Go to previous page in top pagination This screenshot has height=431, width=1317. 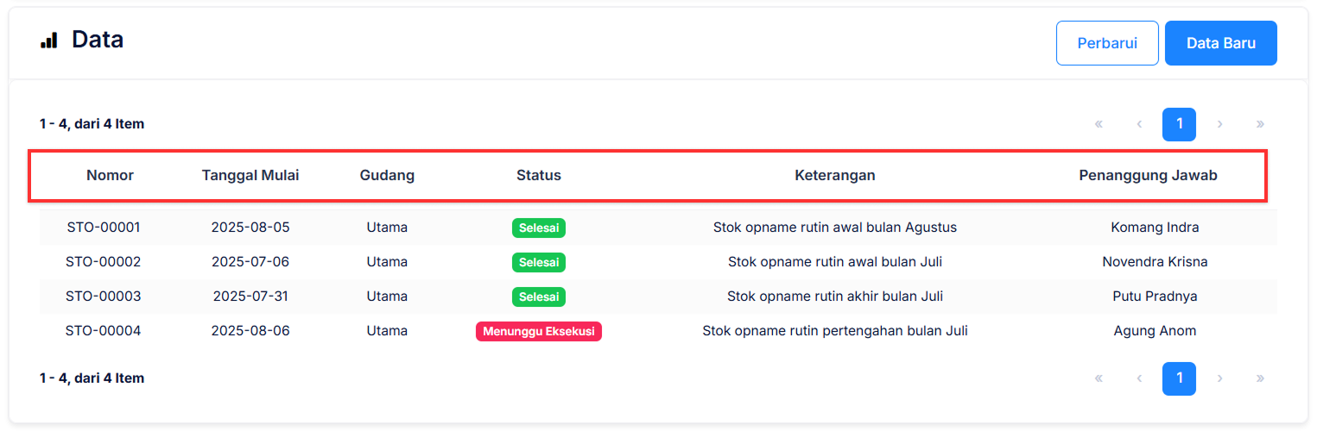coord(1139,124)
